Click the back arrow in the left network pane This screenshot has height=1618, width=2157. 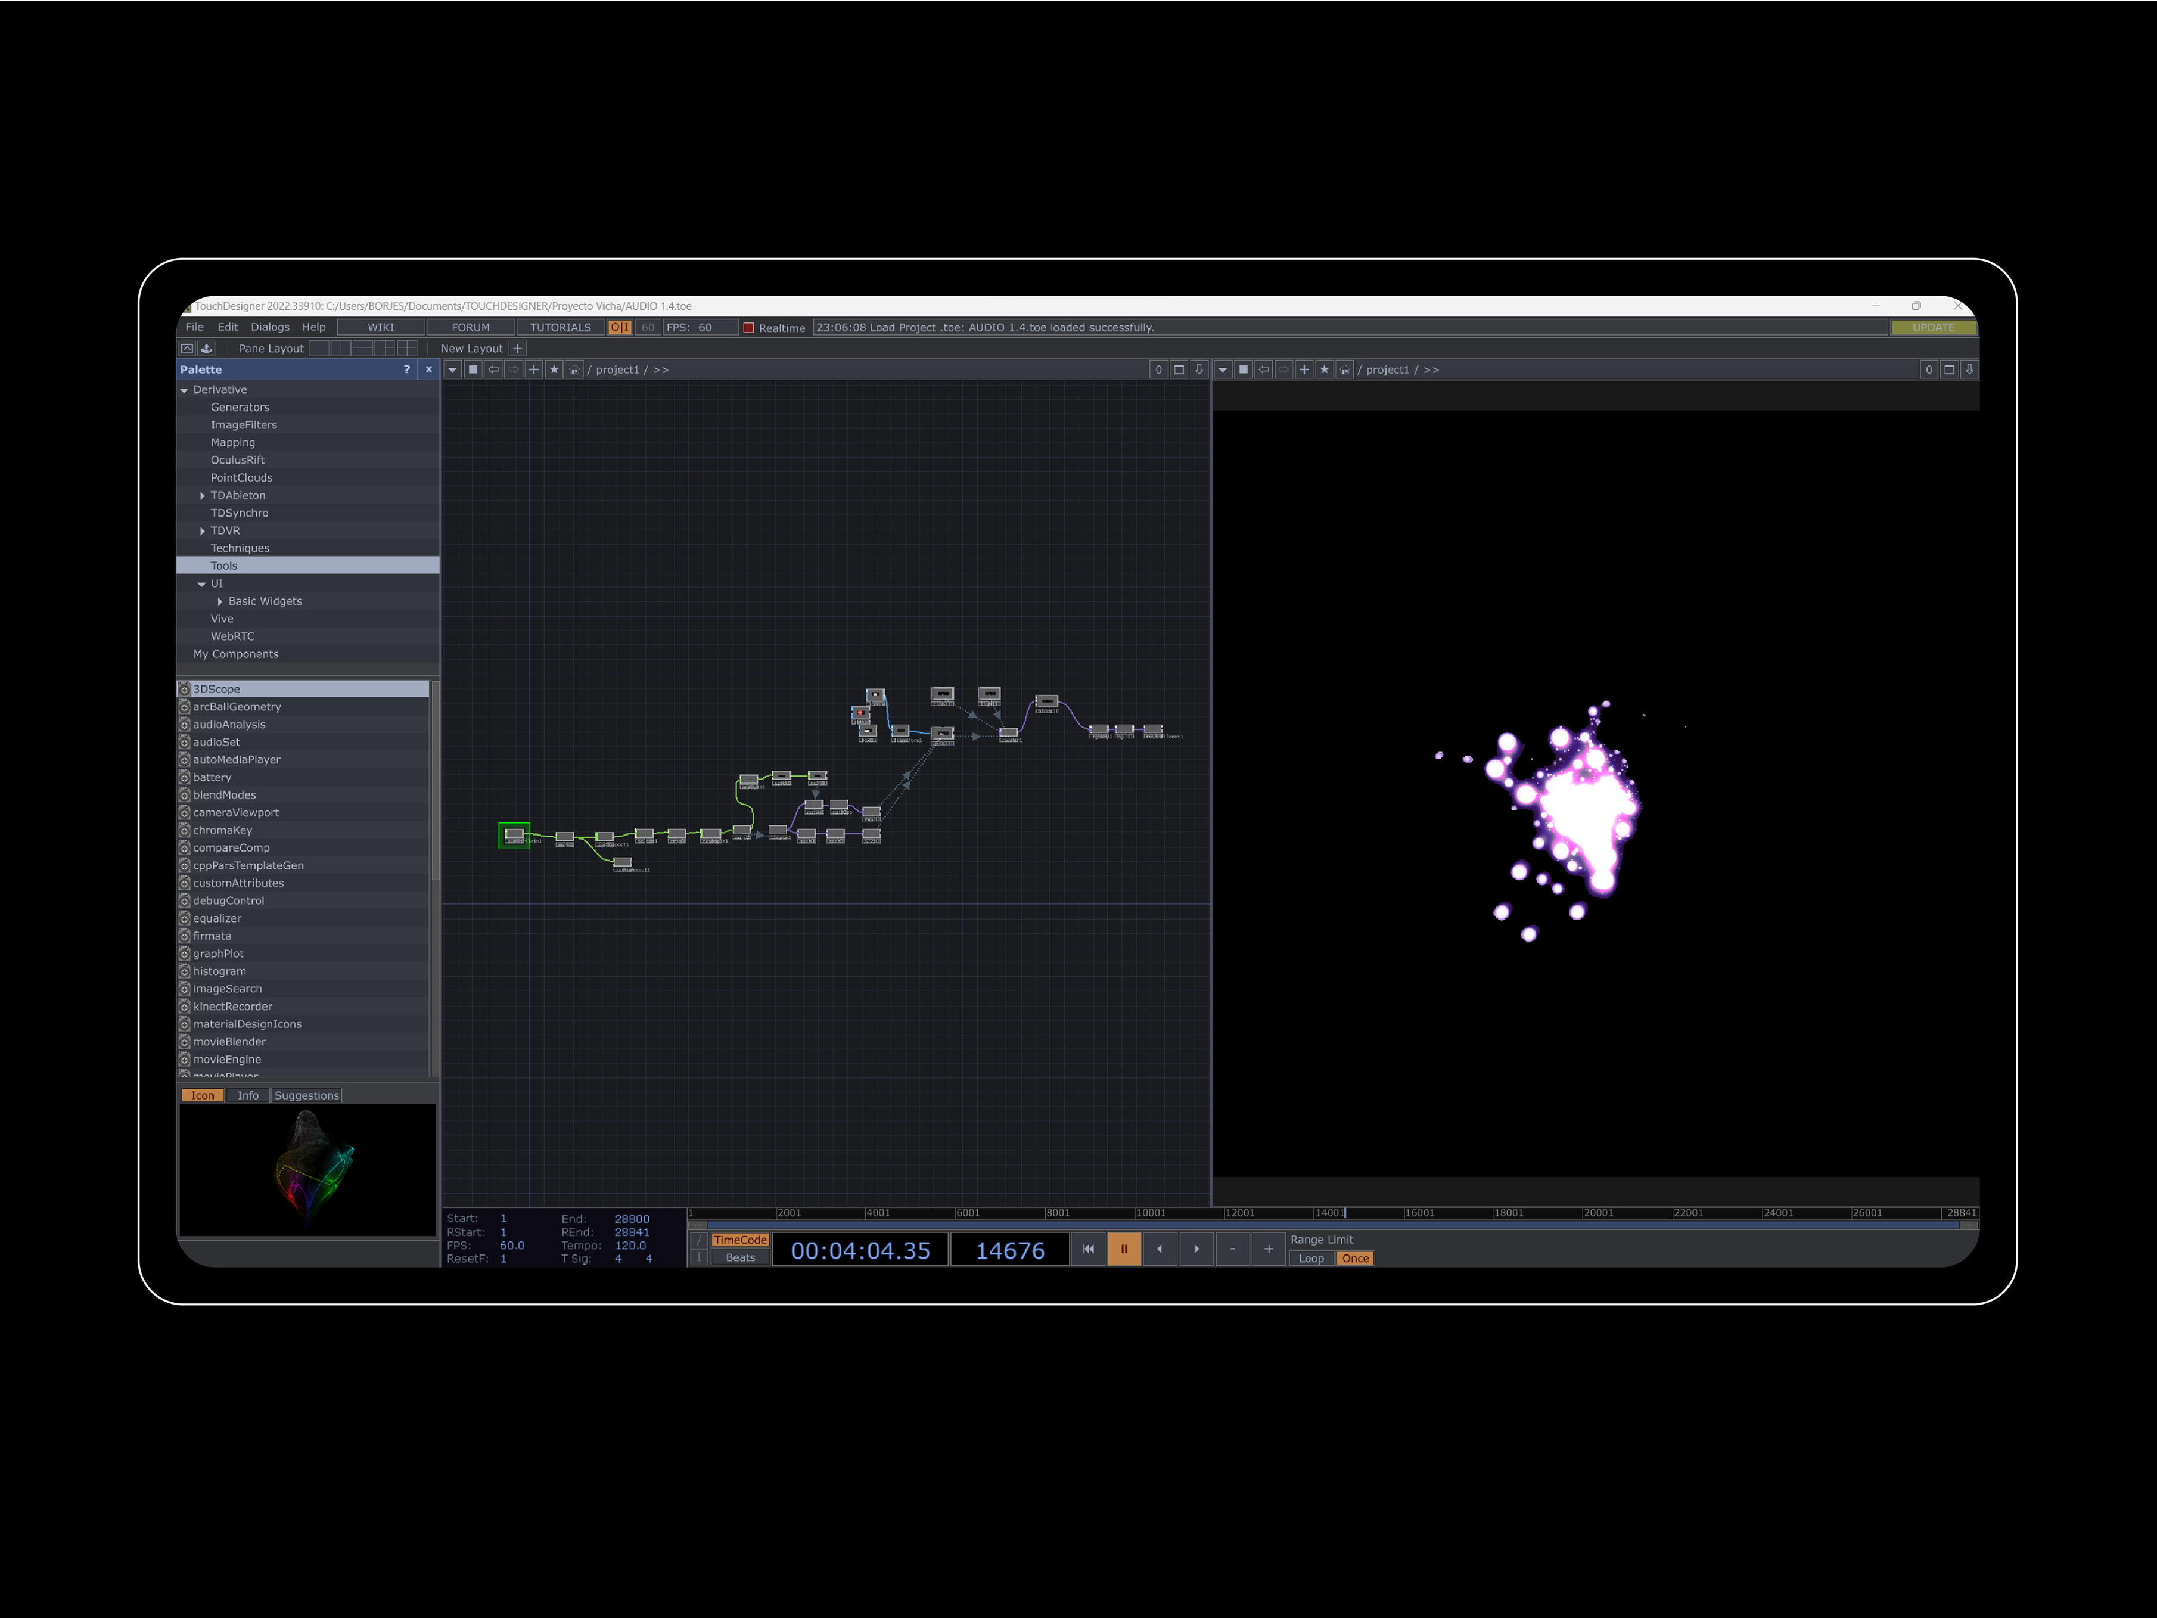pyautogui.click(x=493, y=369)
